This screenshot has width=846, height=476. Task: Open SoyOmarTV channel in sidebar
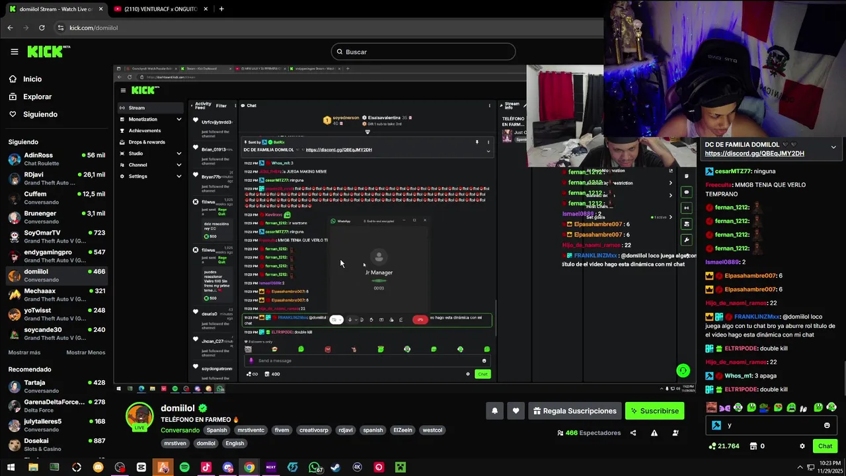[56, 237]
